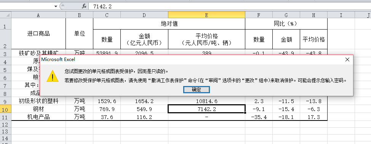371x144 pixels.
Task: Select highlighted column E header
Action: [x=207, y=15]
